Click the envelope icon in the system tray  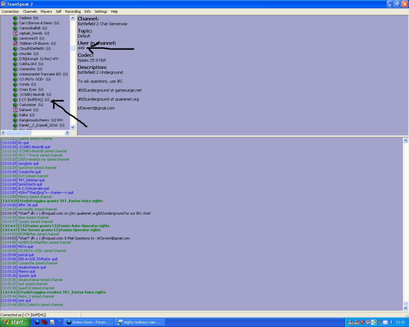pyautogui.click(x=385, y=322)
